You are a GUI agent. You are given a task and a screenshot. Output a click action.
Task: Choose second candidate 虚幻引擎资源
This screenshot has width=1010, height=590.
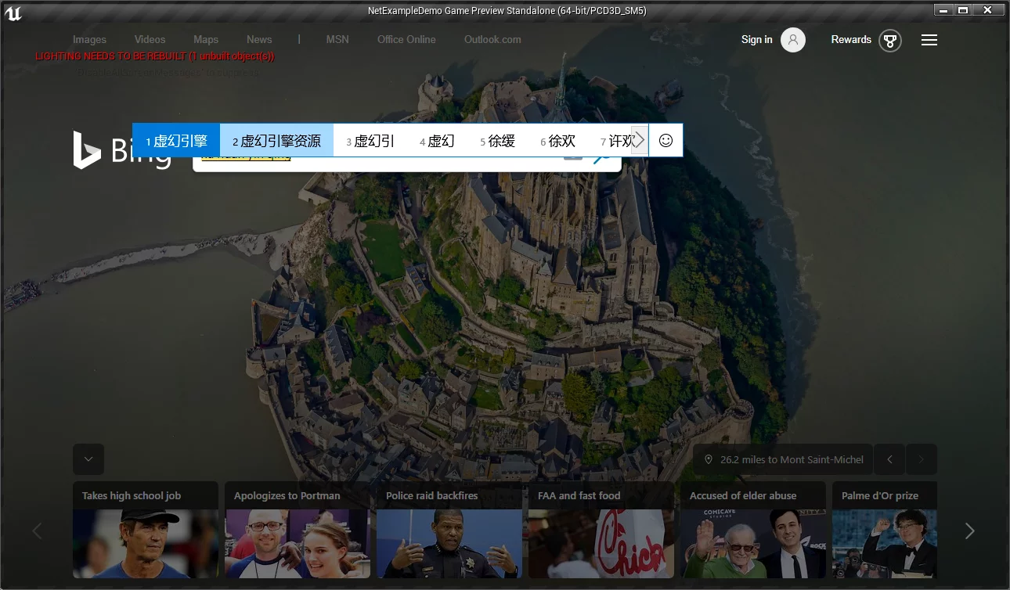coord(276,141)
